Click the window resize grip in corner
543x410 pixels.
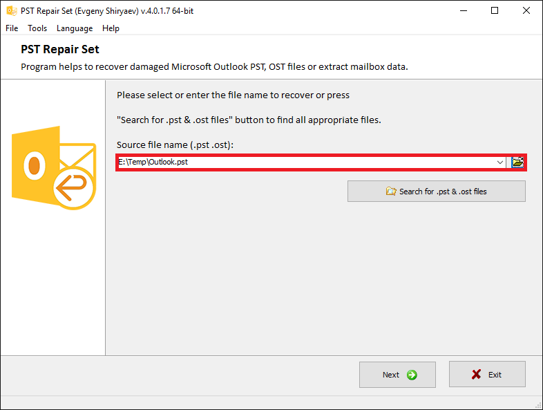tap(538, 405)
